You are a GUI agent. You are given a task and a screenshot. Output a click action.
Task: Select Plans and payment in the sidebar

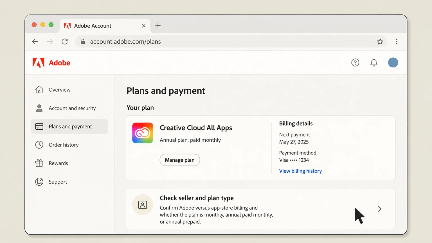69,127
